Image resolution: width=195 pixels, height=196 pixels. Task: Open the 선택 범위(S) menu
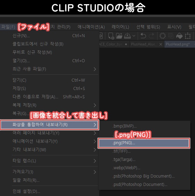point(148,27)
